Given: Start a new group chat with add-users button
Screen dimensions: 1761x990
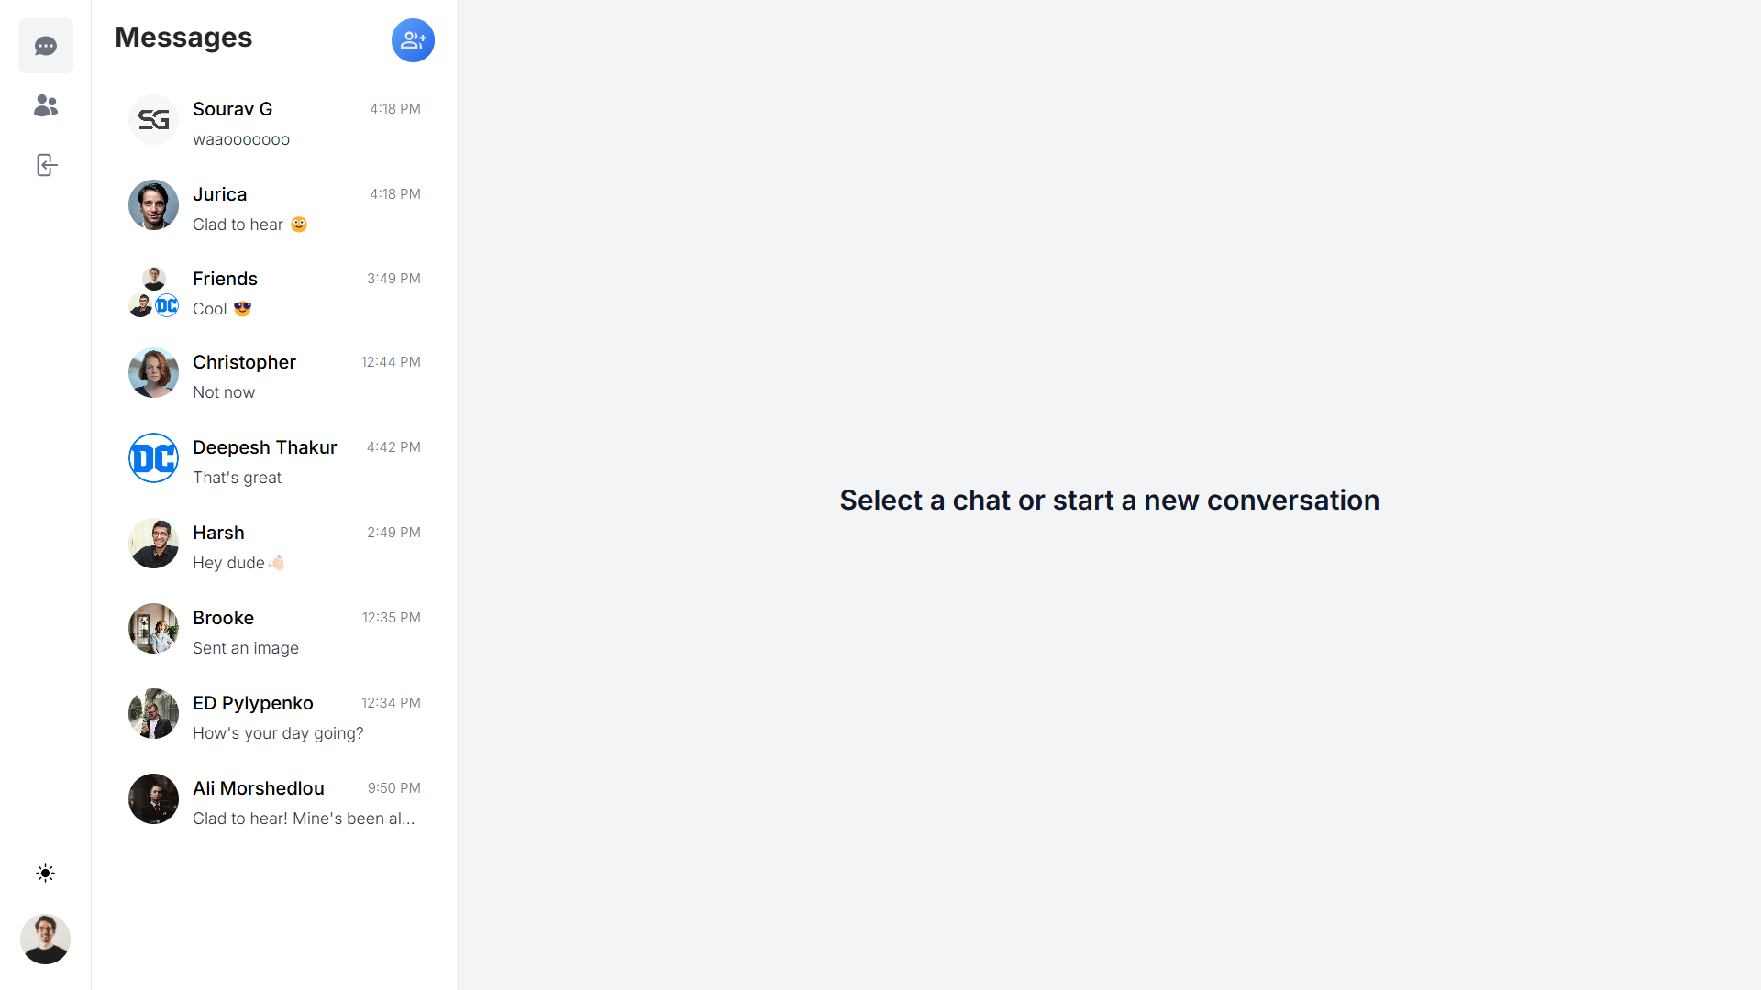Looking at the screenshot, I should [413, 40].
